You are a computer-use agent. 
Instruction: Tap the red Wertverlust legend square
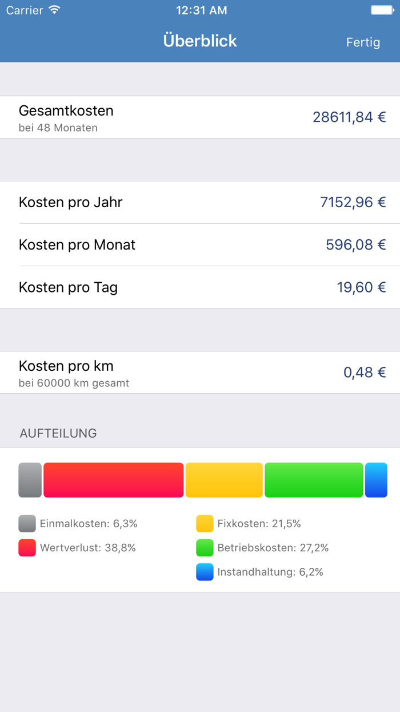[26, 548]
